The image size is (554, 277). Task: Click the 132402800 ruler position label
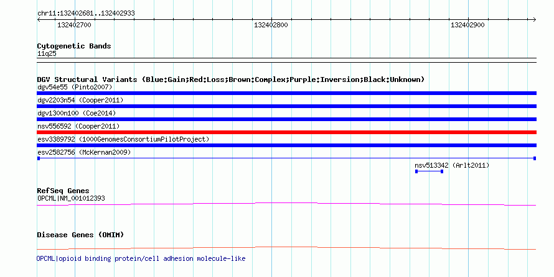271,25
